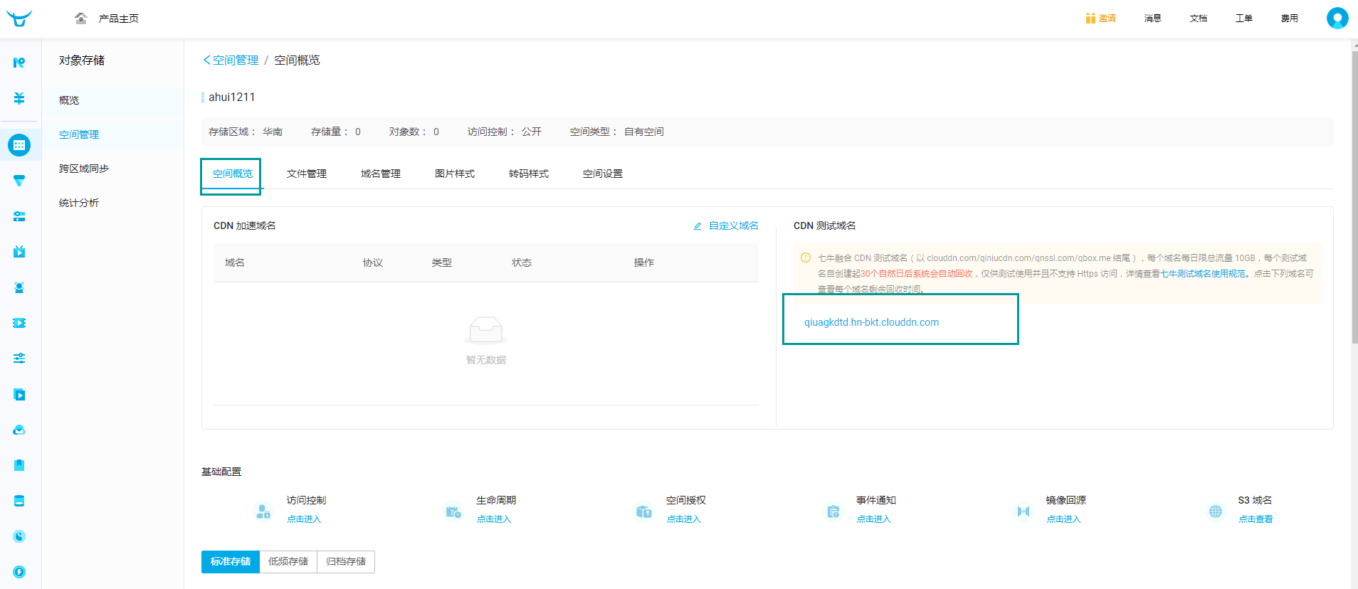1358x589 pixels.
Task: Open the 空间设置 tab
Action: coord(603,174)
